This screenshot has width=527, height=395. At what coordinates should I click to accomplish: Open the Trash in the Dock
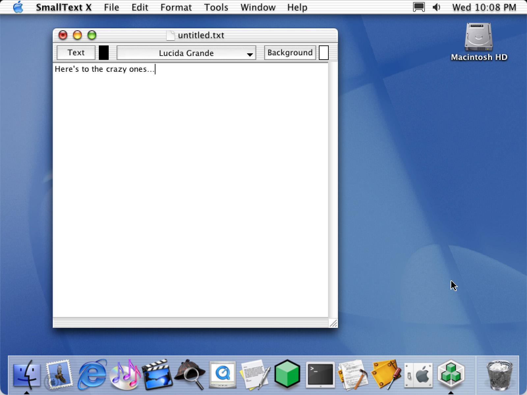(x=500, y=375)
